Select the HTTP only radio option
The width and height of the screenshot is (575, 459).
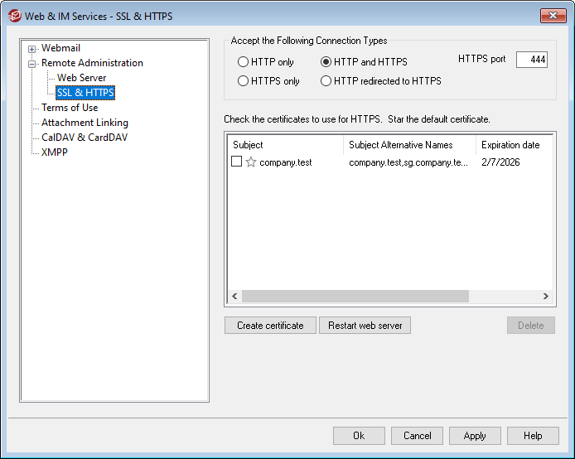point(244,62)
